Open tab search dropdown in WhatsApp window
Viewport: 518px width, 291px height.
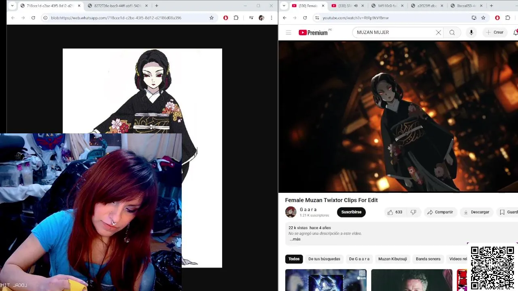(x=12, y=6)
